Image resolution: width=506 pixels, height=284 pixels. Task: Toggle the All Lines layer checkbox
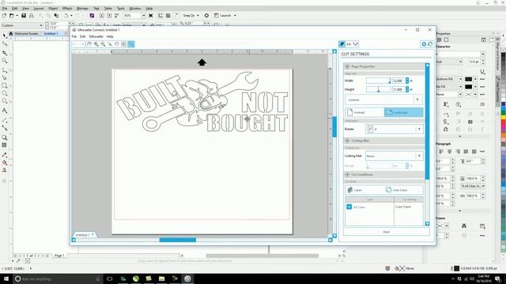point(349,207)
